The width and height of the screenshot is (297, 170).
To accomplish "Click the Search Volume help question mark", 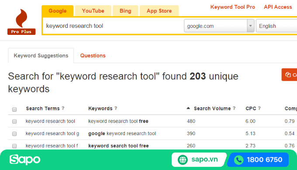I will tap(234, 108).
